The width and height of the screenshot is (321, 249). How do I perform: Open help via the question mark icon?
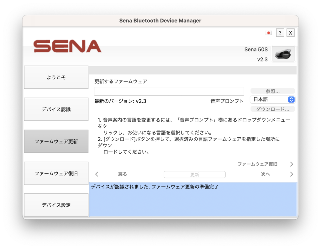tap(280, 33)
